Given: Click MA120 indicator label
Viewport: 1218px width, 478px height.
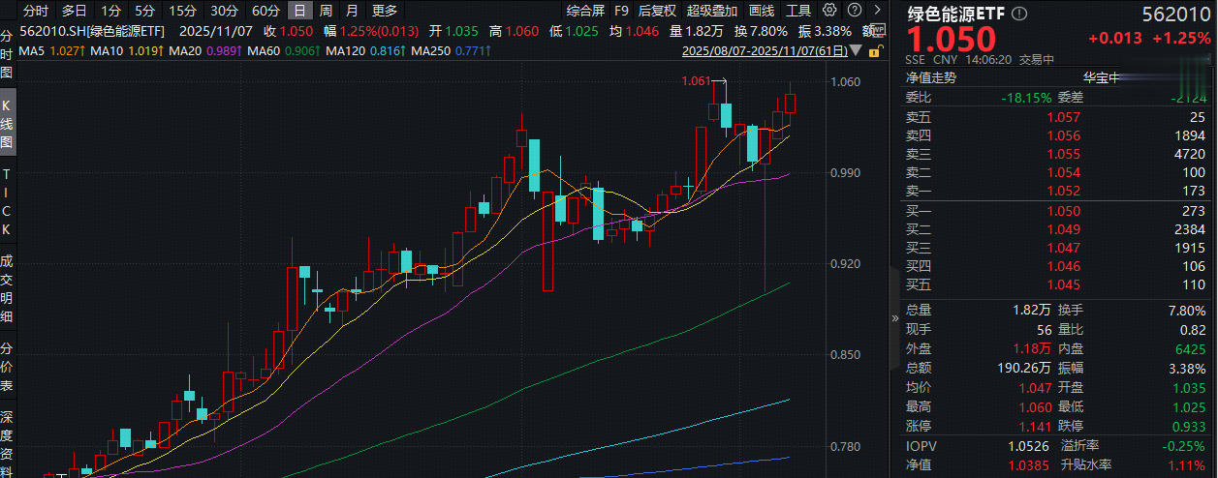Looking at the screenshot, I should [343, 50].
